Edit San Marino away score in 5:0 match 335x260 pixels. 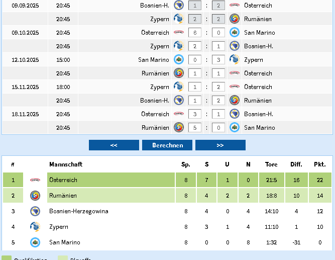pos(218,128)
